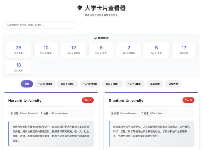Click the 6 Tier 3 (优秀) stat card
The width and height of the screenshot is (203, 150).
pos(101,50)
